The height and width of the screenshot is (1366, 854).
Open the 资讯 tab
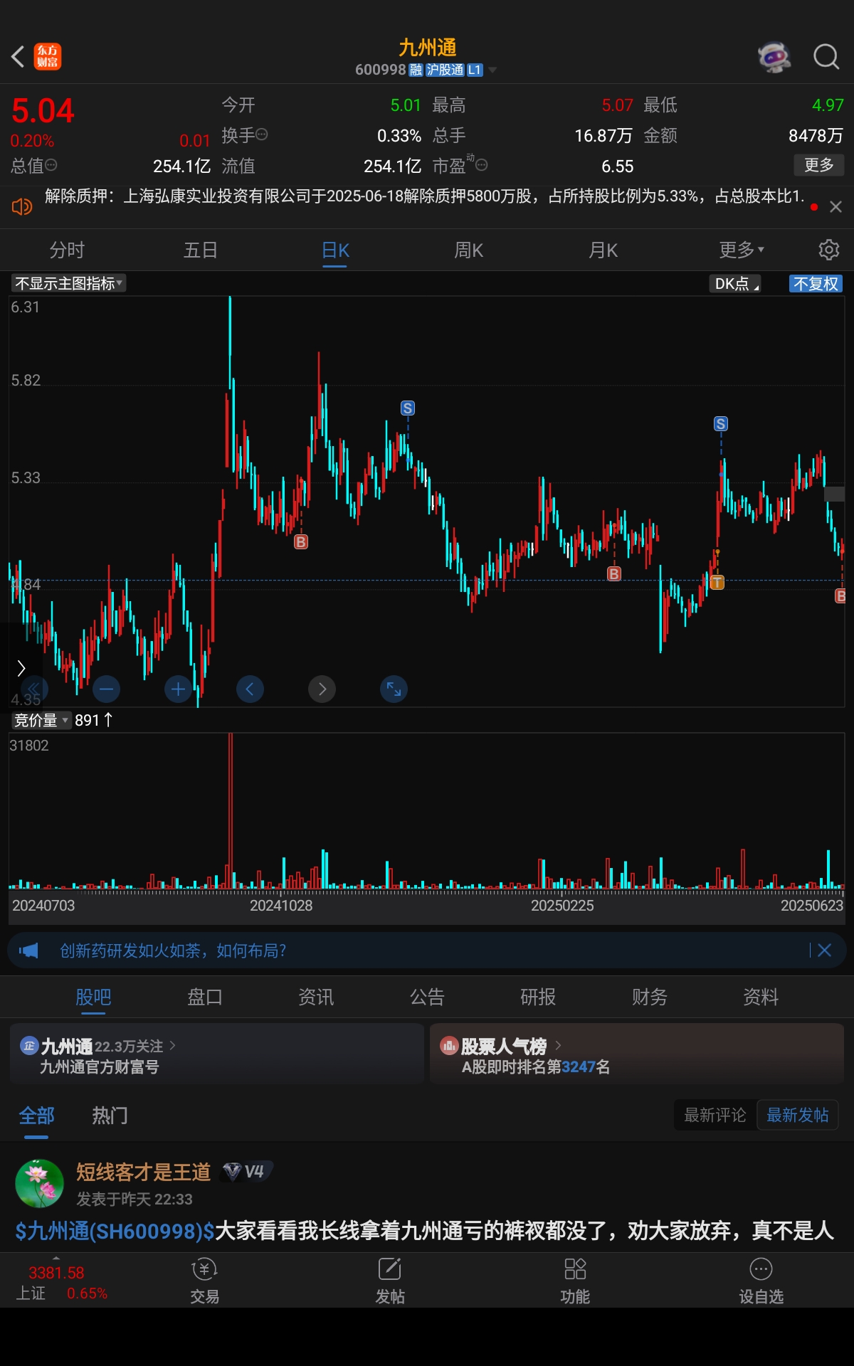(316, 997)
